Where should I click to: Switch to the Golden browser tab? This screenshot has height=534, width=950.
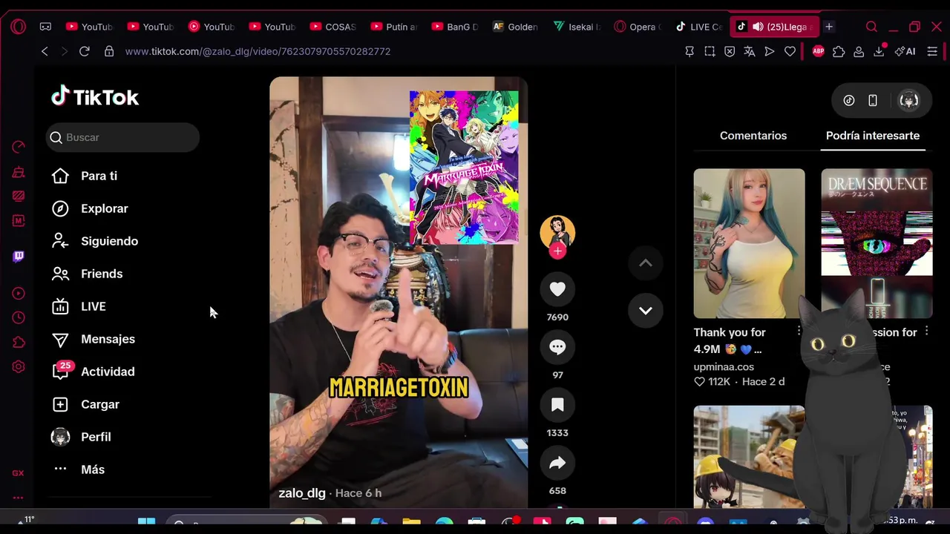coord(515,27)
